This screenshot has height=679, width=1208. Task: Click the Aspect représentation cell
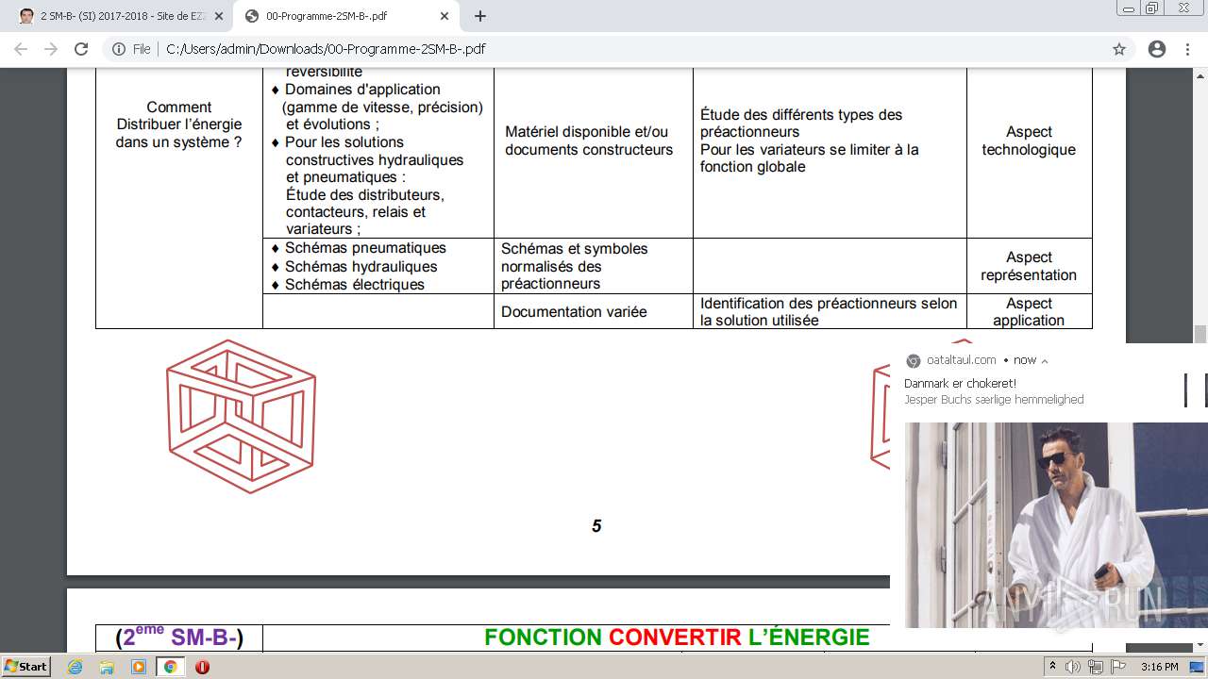pyautogui.click(x=1029, y=266)
